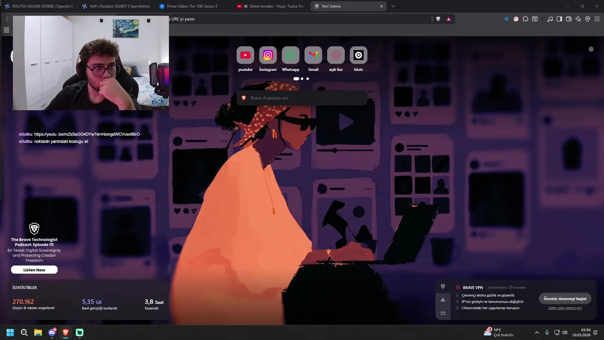Start the free VPN trial (Ücretsiz denemeyi başlat)

coord(565,298)
